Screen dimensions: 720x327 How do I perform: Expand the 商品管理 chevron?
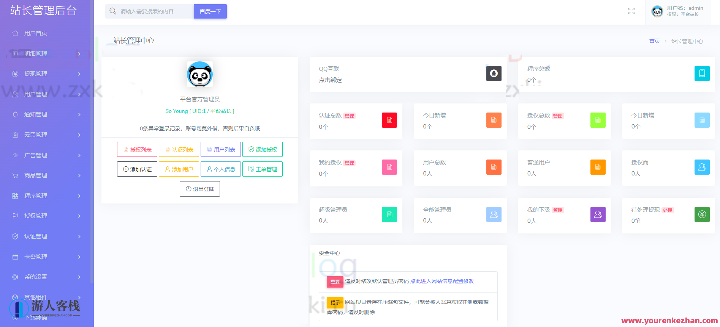(79, 175)
